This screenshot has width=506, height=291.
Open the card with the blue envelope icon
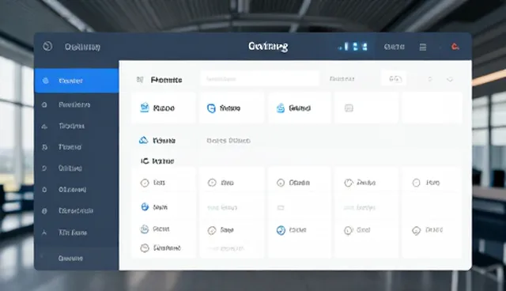tap(164, 108)
